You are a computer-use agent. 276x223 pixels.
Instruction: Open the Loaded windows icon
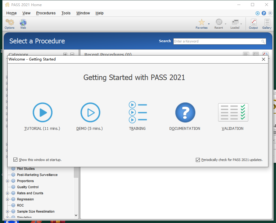(x=235, y=22)
